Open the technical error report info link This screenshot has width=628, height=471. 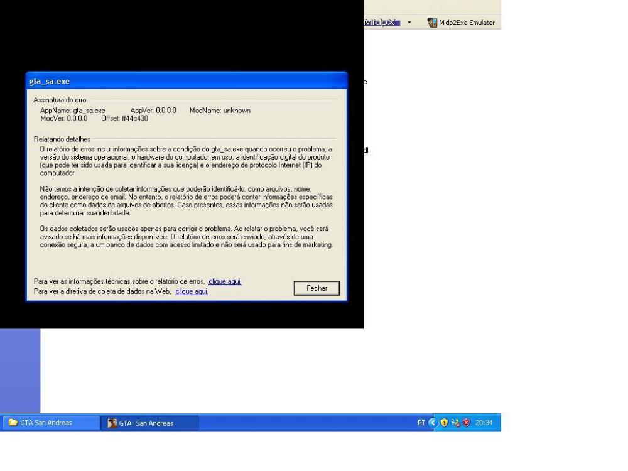coord(225,281)
